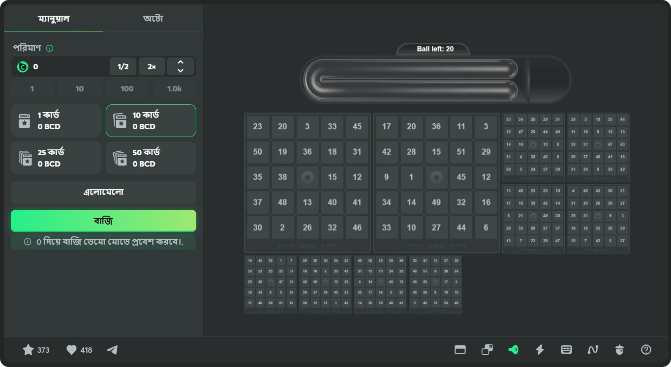671x367 pixels.
Task: Switch to the অটো tab
Action: [153, 19]
